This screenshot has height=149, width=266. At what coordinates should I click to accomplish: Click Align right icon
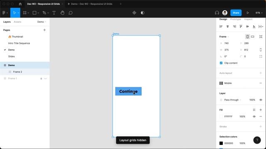(x=234, y=26)
